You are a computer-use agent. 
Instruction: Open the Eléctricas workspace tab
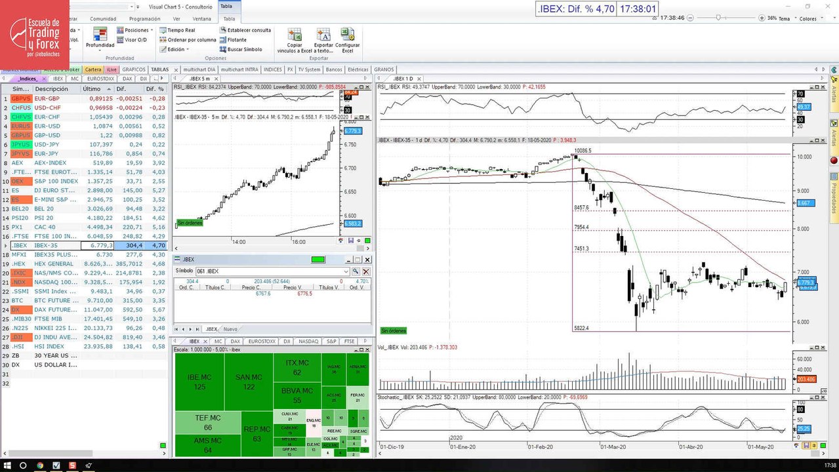(358, 69)
